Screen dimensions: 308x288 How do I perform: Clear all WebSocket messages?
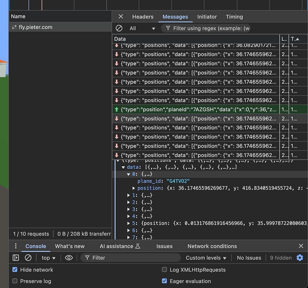click(x=119, y=28)
